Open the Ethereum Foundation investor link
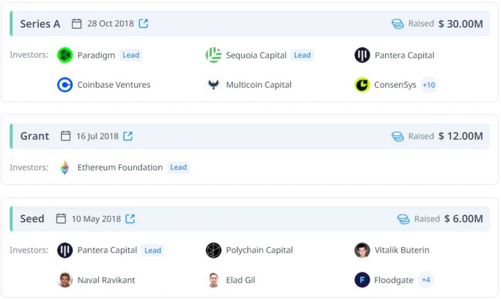Screen dimensions: 501x299 [120, 167]
